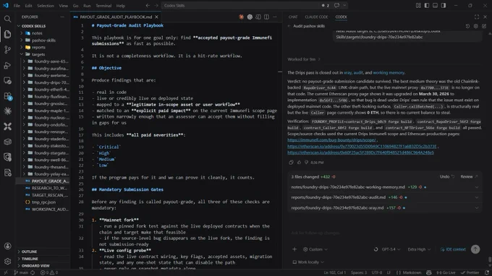
Task: Copy the Codex response
Action: (291, 163)
